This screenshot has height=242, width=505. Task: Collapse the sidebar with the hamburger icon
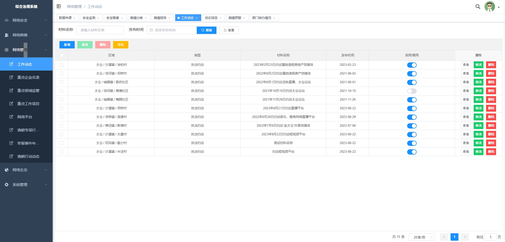coord(59,6)
